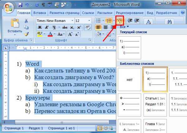Viewport: 187px width, 133px height.
Task: Click the Format Painter brush icon
Action: coord(26,34)
